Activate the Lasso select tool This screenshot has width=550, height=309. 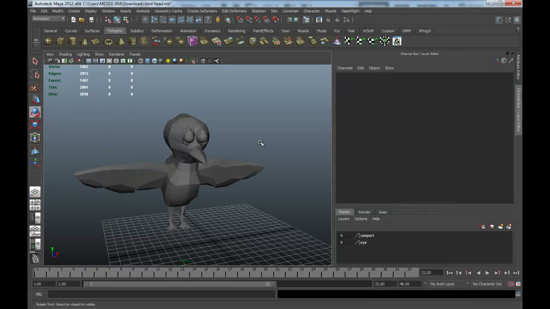point(35,75)
